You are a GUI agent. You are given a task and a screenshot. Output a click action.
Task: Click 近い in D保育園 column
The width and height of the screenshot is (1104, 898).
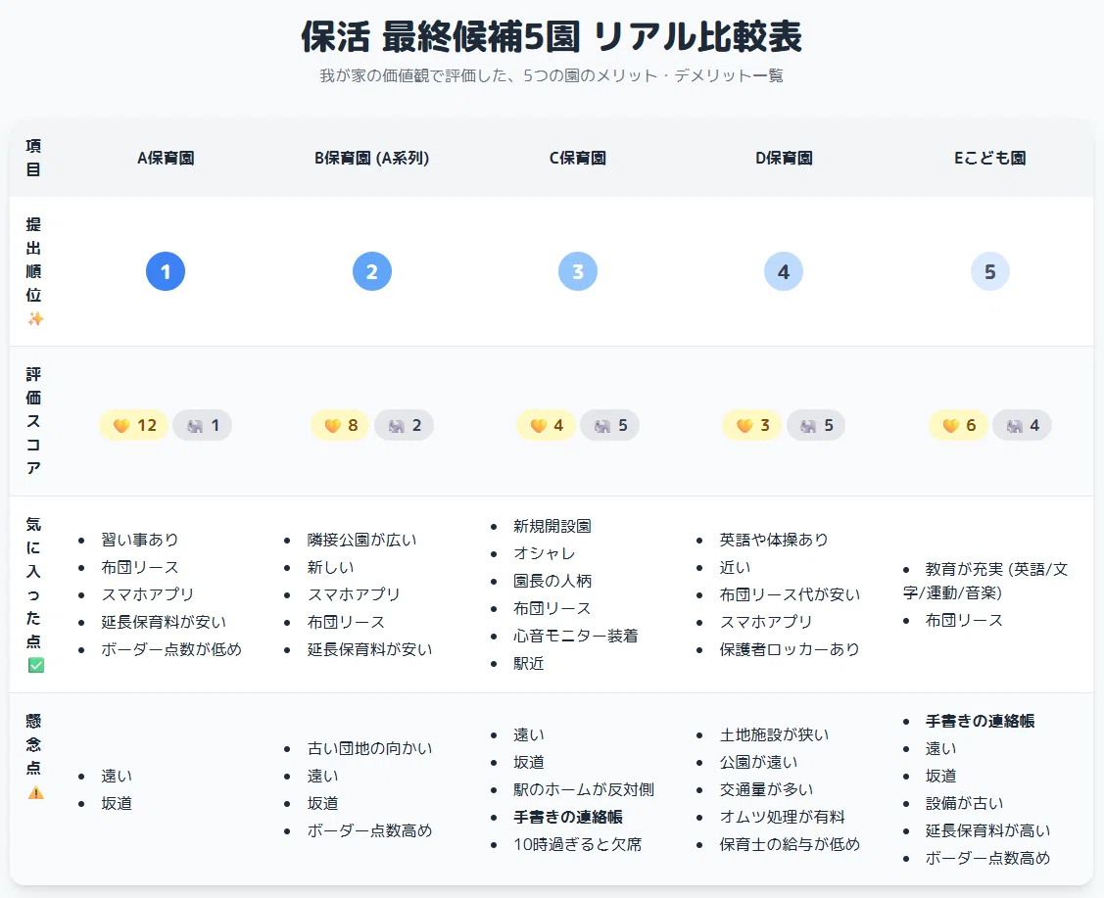point(735,567)
